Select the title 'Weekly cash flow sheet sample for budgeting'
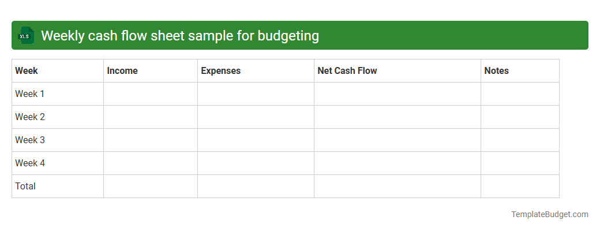600x231 pixels. (180, 36)
